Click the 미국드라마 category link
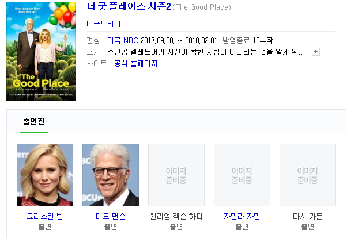 [104, 24]
